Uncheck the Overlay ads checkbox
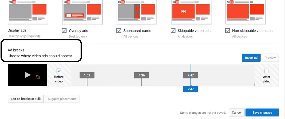Screen dimensions: 285x119 64,31
